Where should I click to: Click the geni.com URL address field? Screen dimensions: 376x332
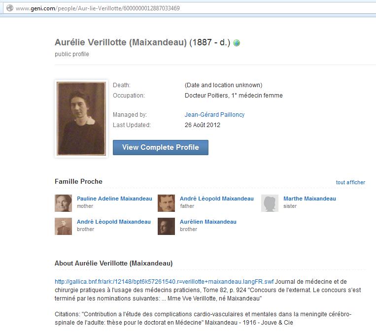189,8
